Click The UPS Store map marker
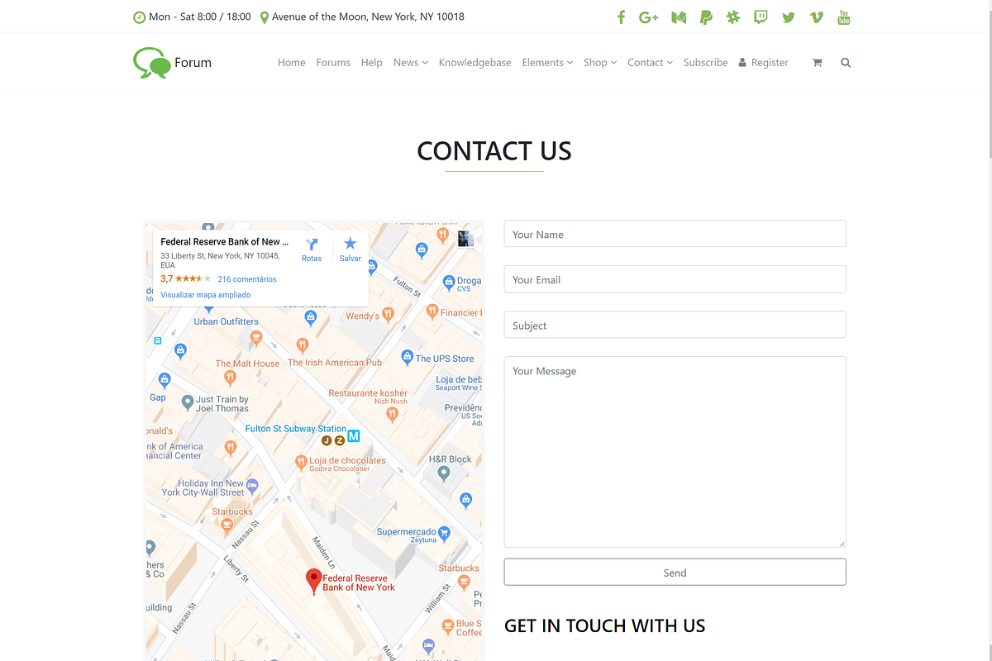The image size is (992, 661). click(x=406, y=357)
